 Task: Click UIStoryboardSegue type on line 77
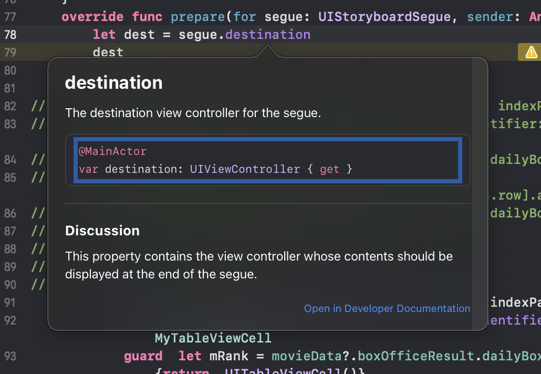(x=384, y=17)
